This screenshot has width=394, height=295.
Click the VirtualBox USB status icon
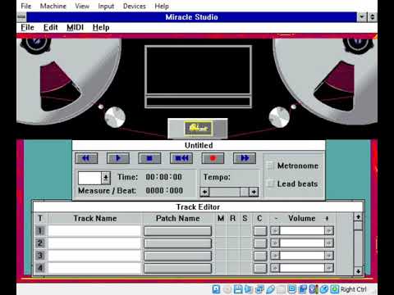(x=271, y=289)
